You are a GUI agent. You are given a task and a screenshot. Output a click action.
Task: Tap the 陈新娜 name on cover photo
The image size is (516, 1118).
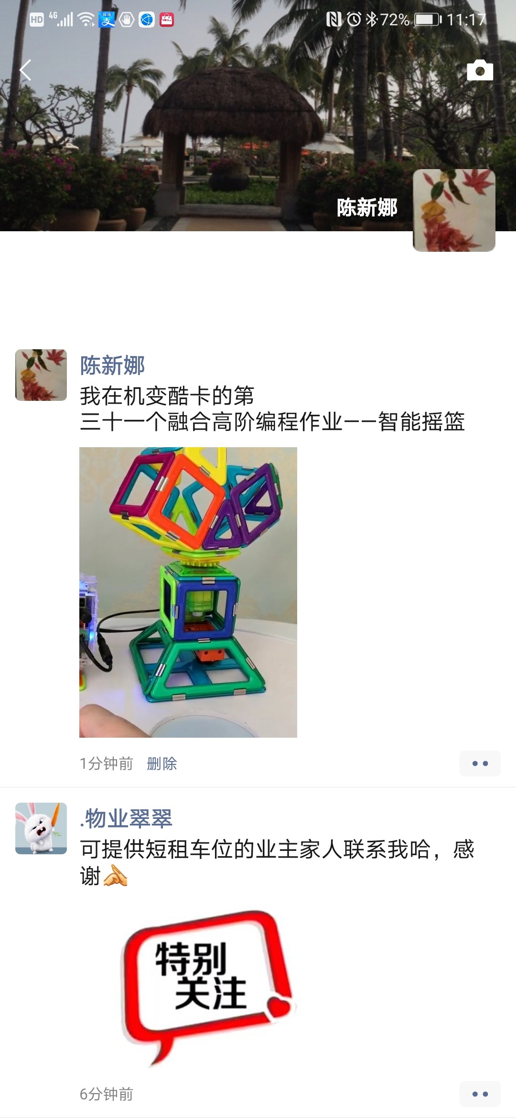(367, 207)
